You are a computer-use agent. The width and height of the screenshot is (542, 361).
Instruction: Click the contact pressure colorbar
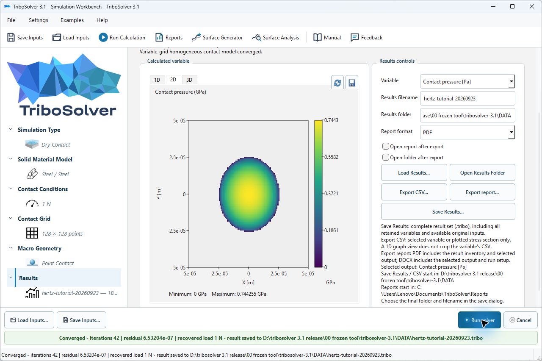[318, 194]
